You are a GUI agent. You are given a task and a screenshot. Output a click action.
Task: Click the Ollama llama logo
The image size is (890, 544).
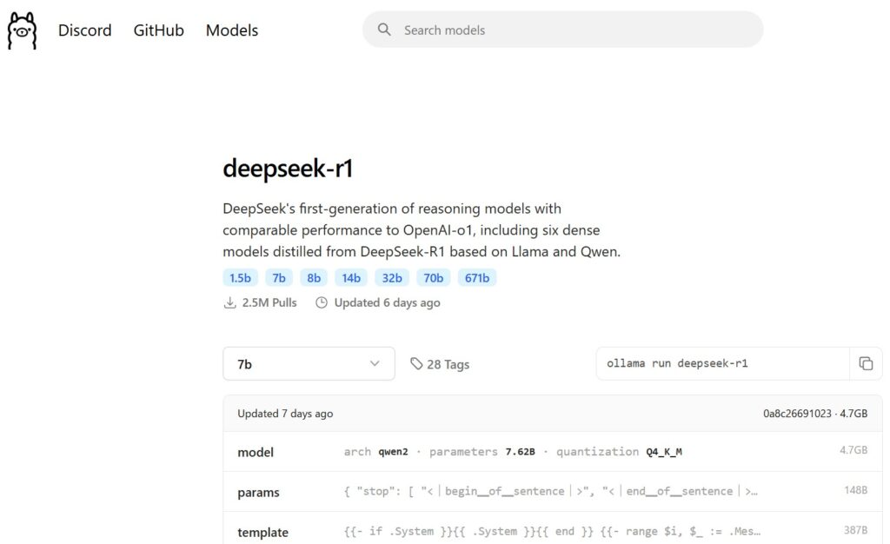(x=21, y=30)
